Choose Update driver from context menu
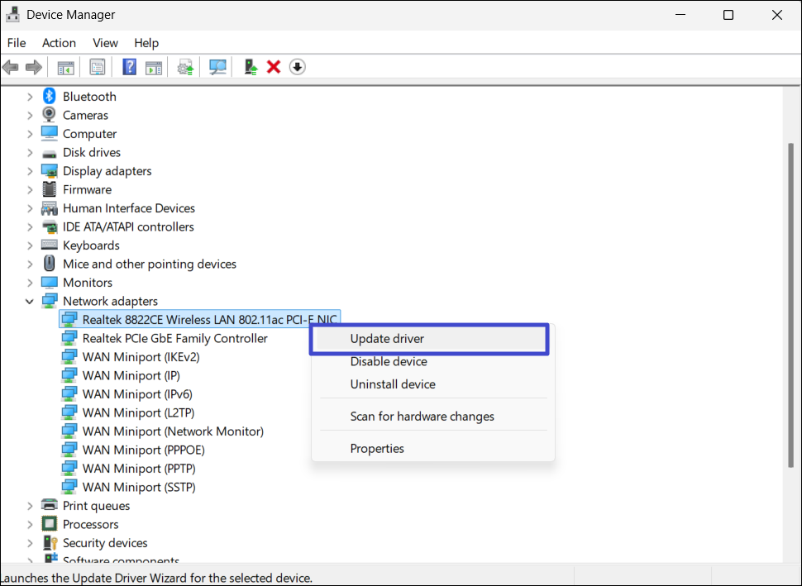The height and width of the screenshot is (586, 802). [387, 339]
